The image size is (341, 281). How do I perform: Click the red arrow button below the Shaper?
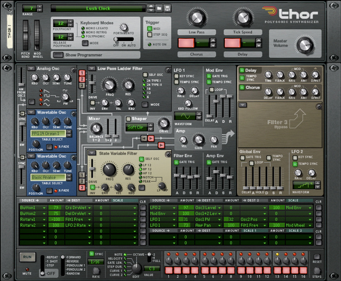coord(161,145)
